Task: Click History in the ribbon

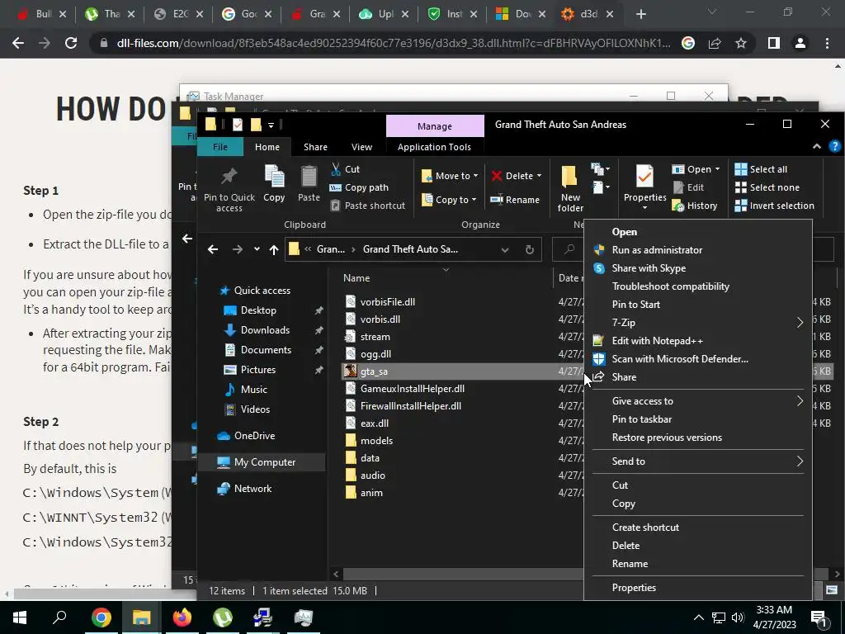Action: [x=695, y=206]
